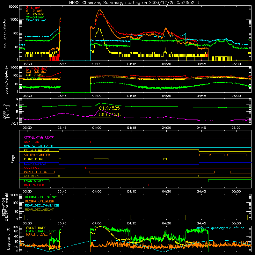255x255 pixels.
Task: Click the '0.8-7 MeV' legend label
Action: pyautogui.click(x=35, y=75)
